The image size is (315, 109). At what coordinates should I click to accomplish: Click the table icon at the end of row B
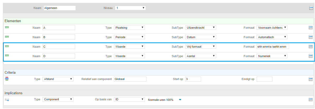[x=311, y=37]
